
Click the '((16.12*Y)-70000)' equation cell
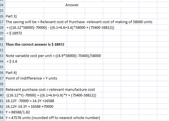click(x=51, y=95)
